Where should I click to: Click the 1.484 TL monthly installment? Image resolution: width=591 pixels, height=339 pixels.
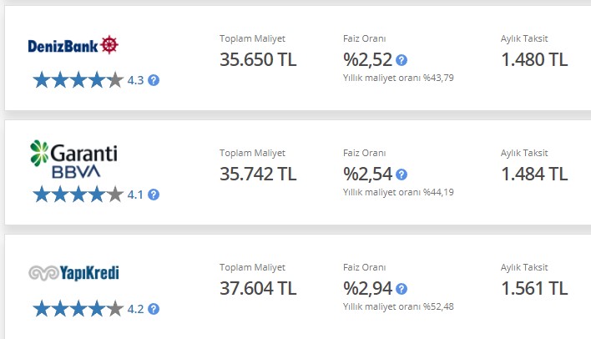(x=534, y=174)
